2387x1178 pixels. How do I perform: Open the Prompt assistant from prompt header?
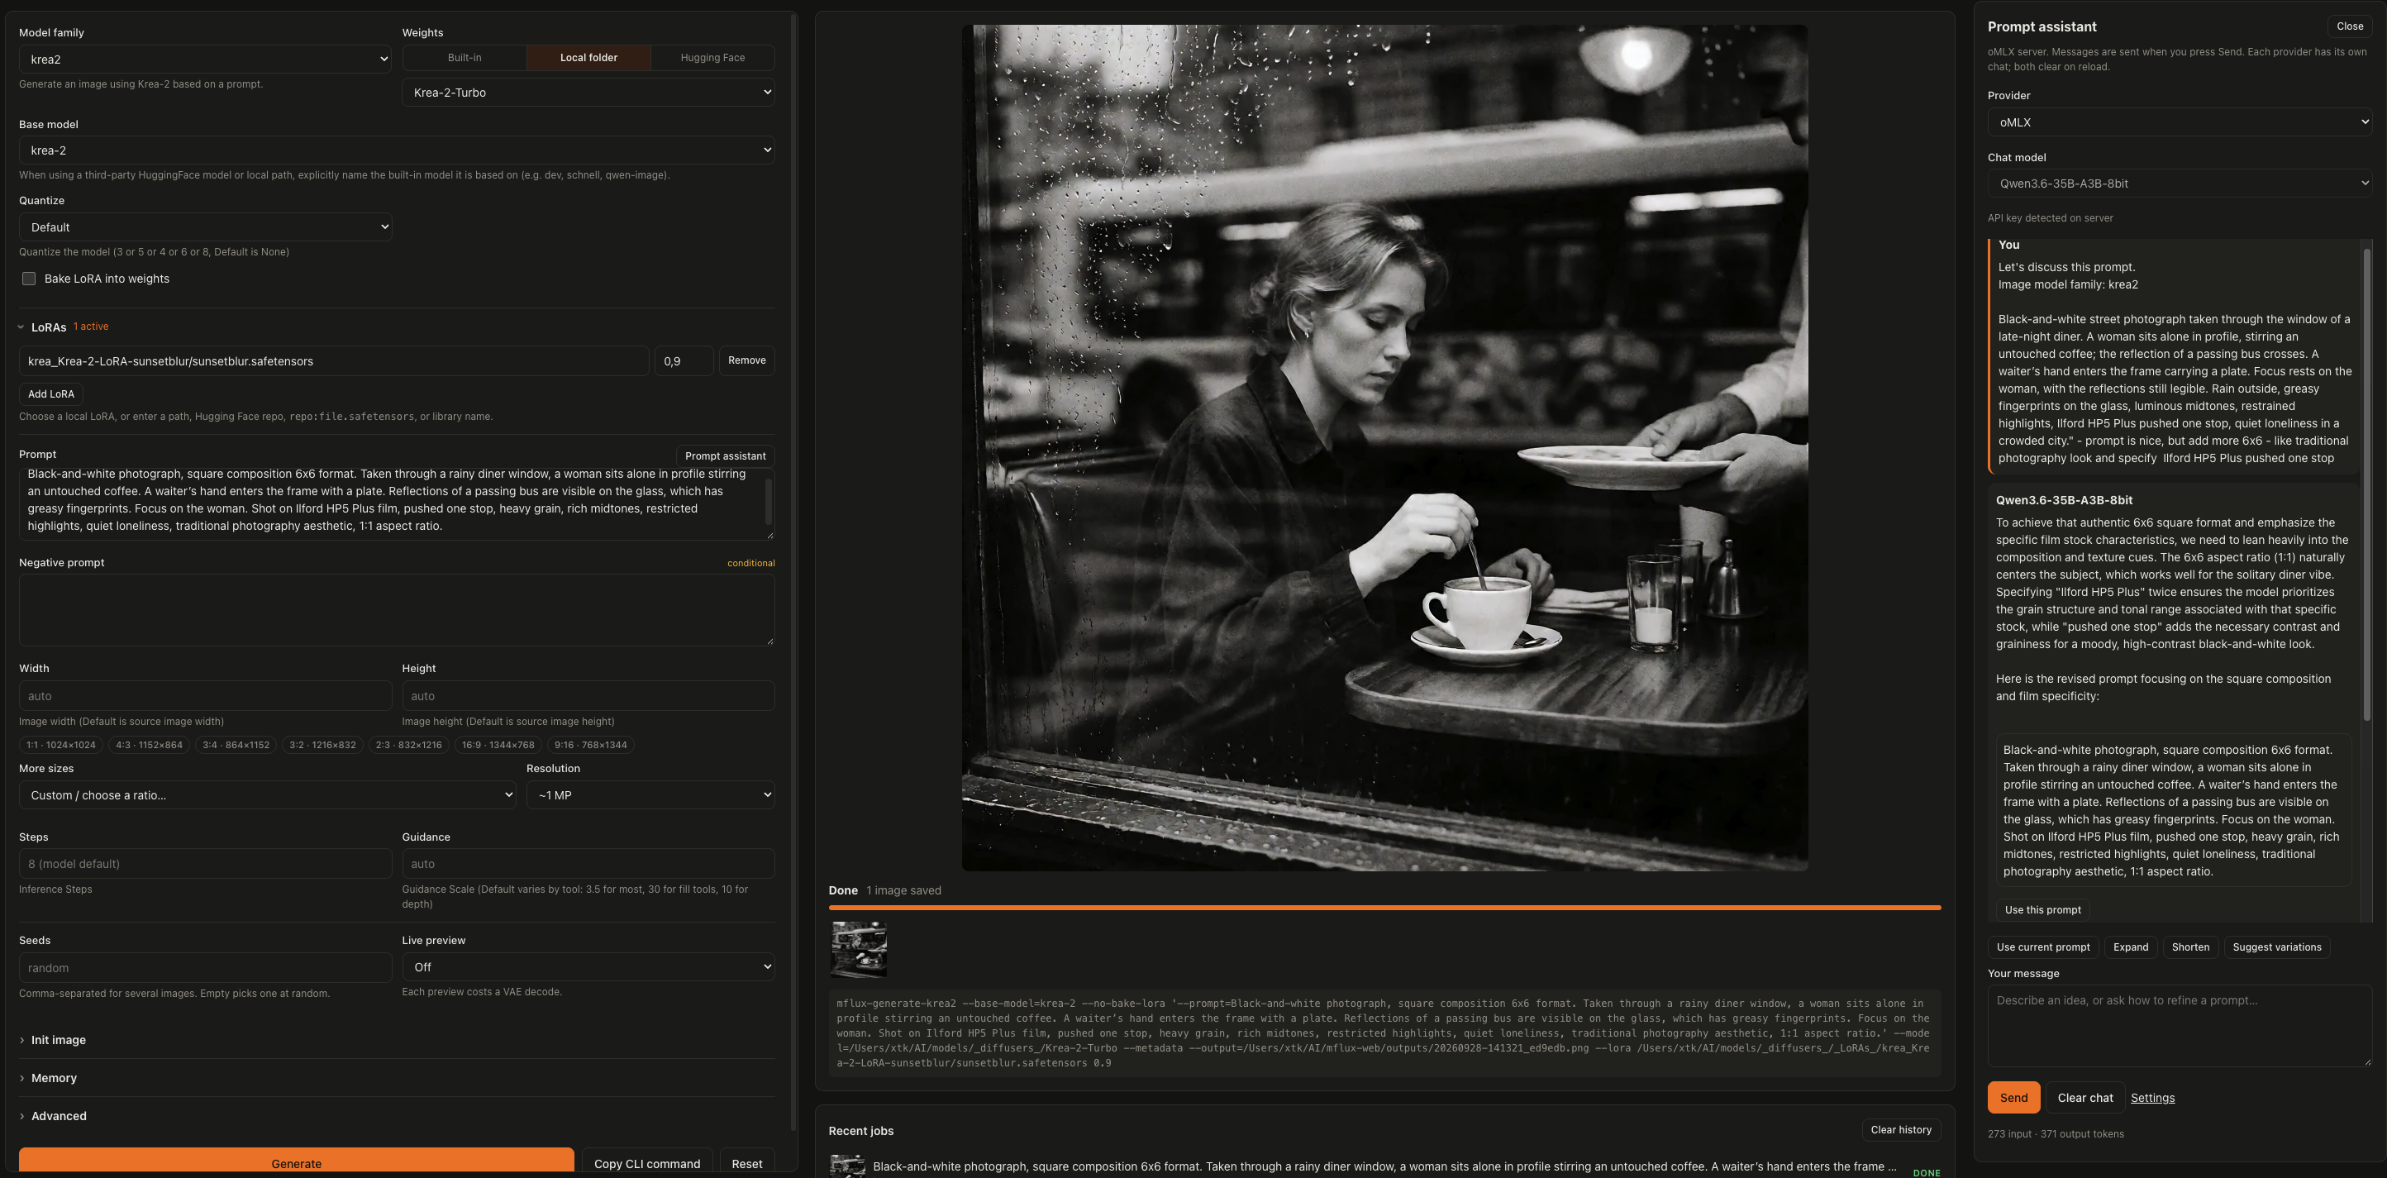[725, 456]
